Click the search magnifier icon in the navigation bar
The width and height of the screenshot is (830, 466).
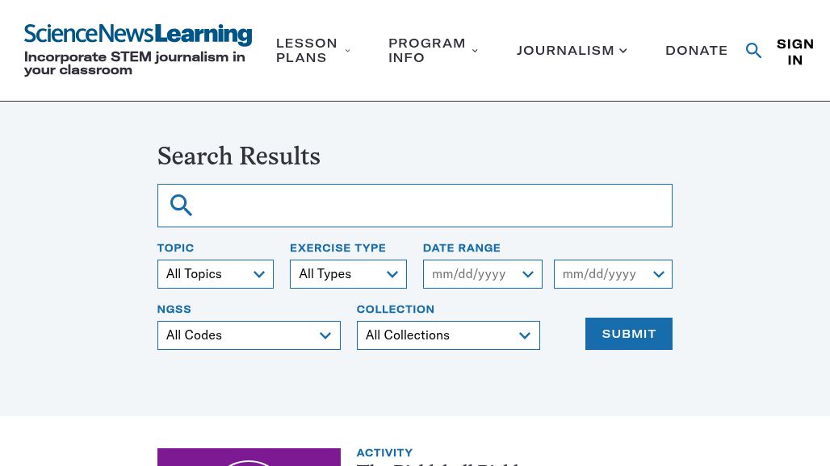click(x=753, y=50)
